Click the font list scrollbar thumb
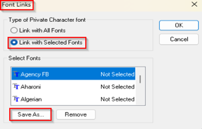Viewport: 202px width, 129px height. click(x=140, y=79)
